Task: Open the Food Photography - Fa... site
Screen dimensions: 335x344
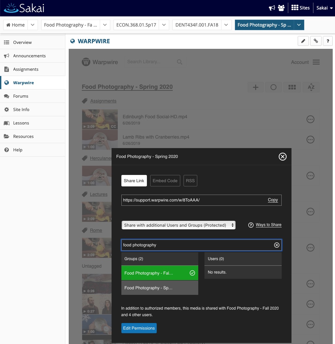Action: 71,25
